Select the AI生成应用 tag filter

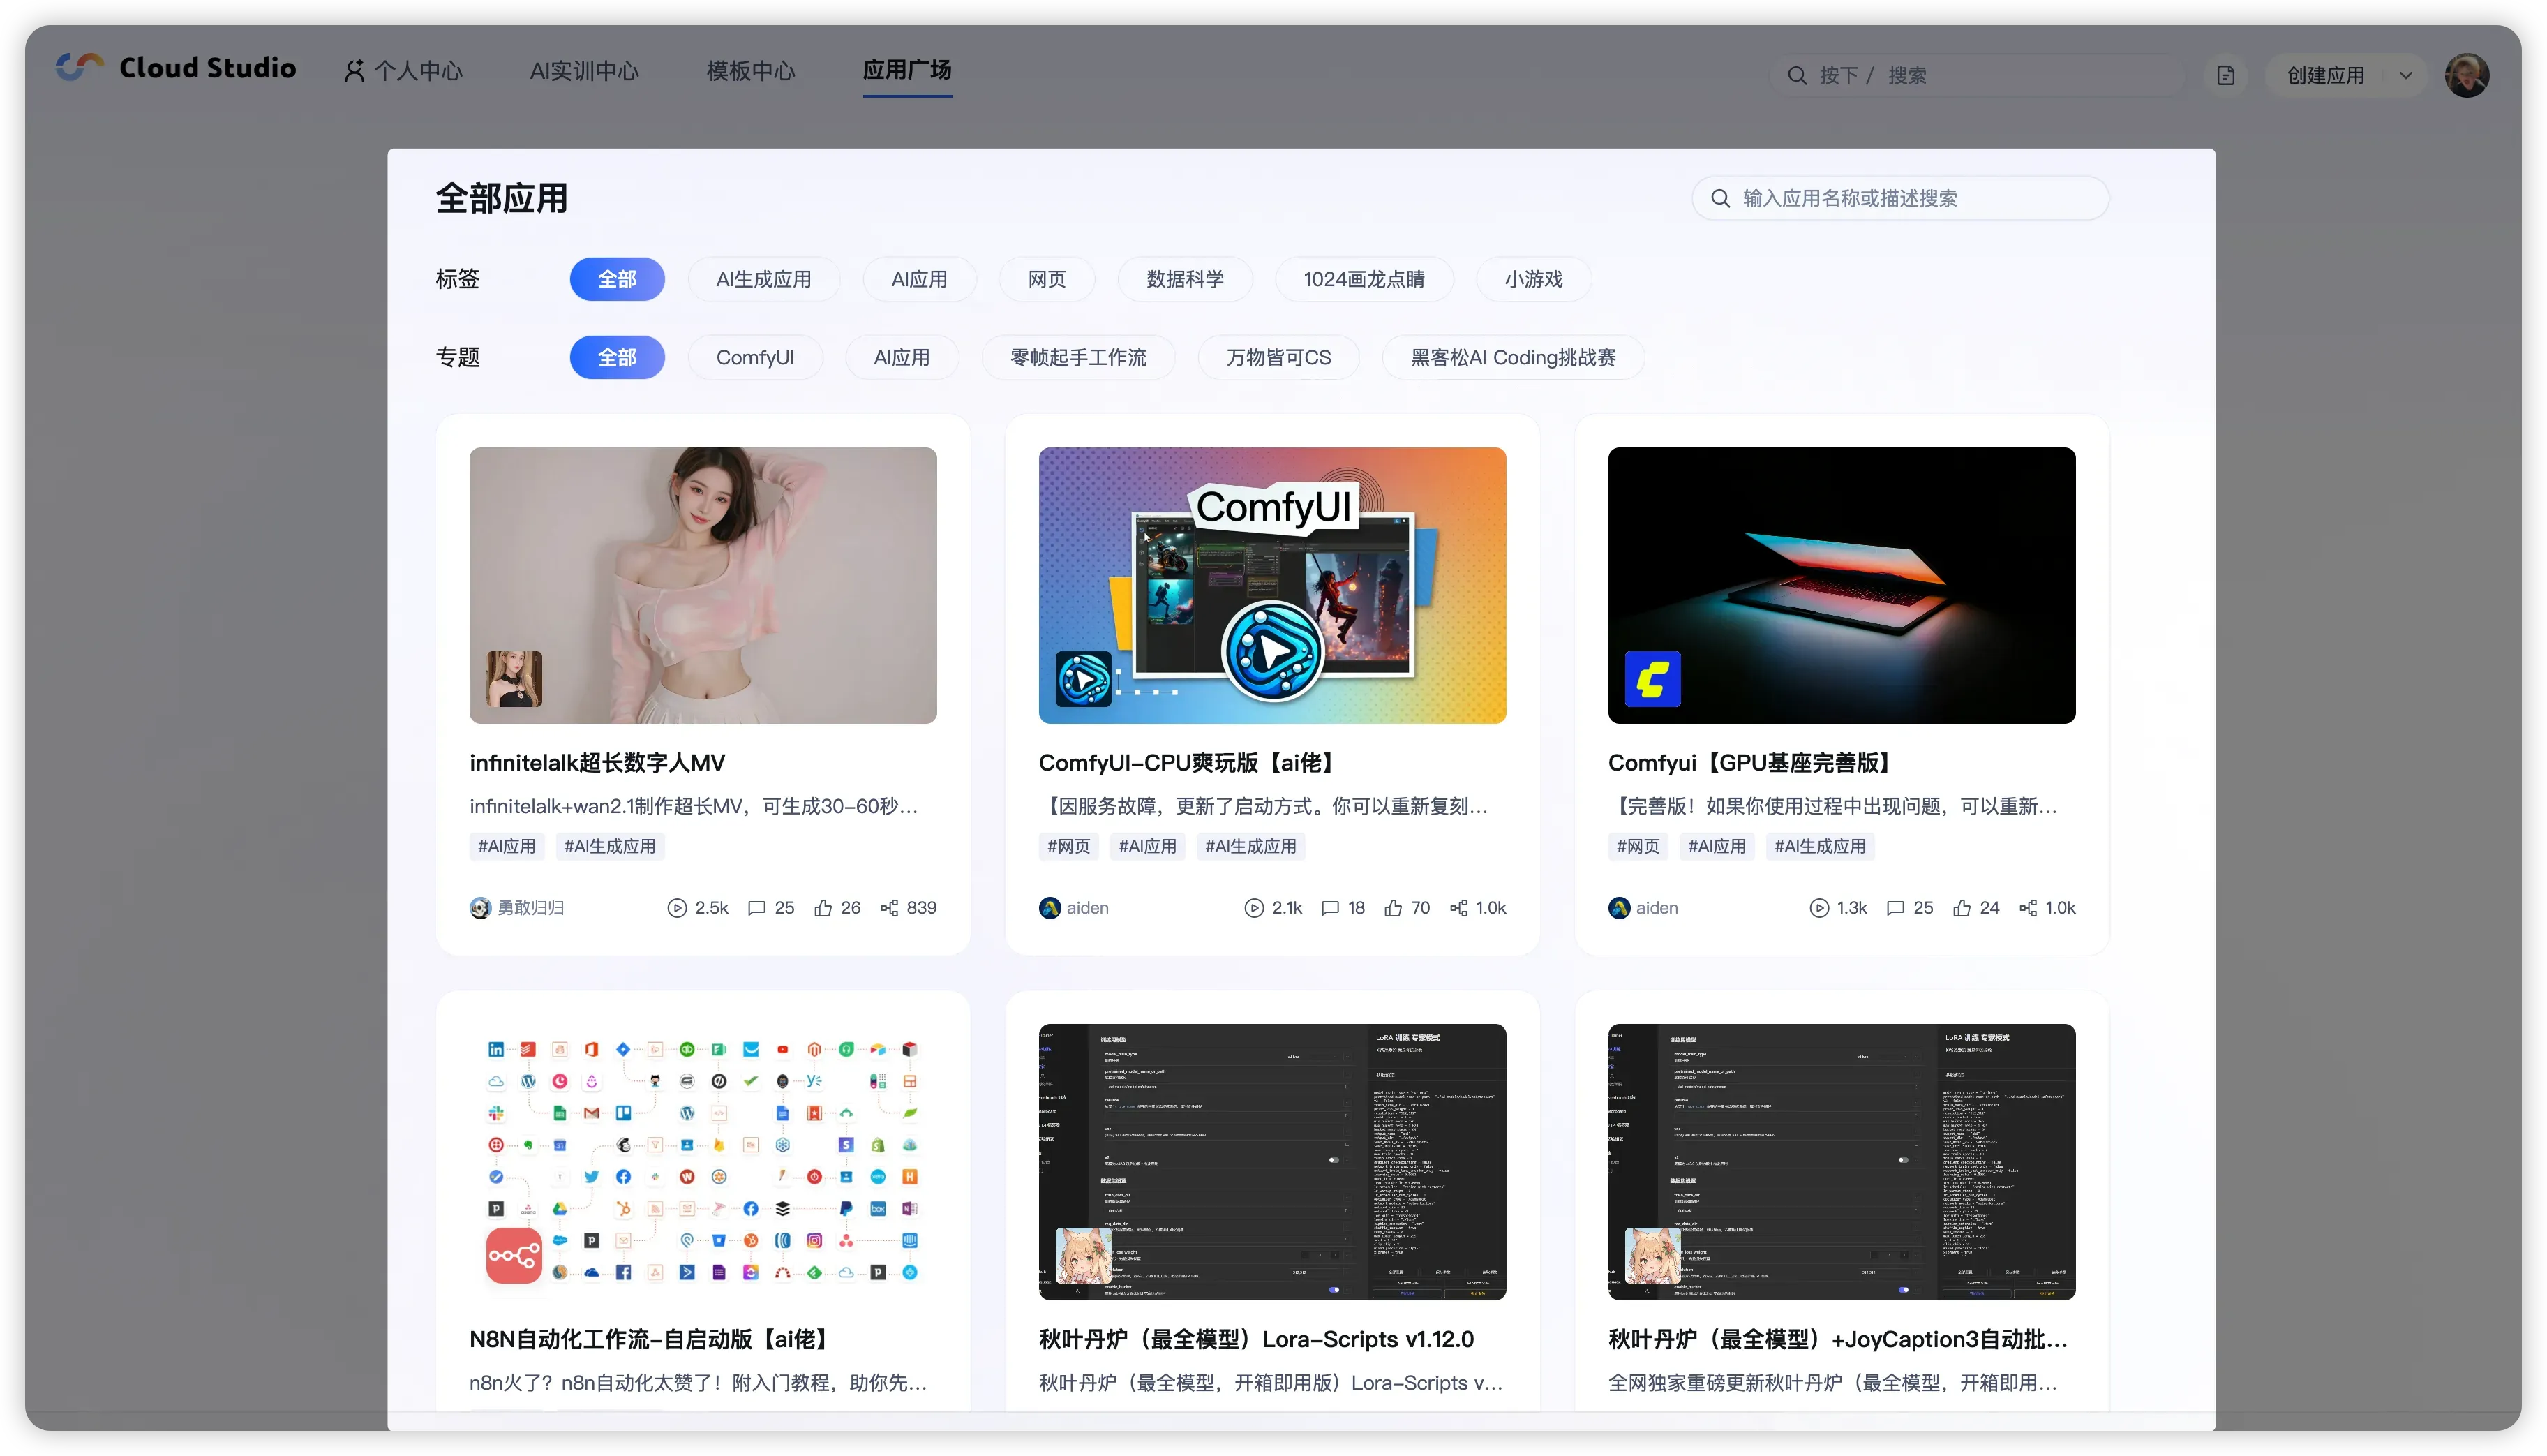pos(763,280)
